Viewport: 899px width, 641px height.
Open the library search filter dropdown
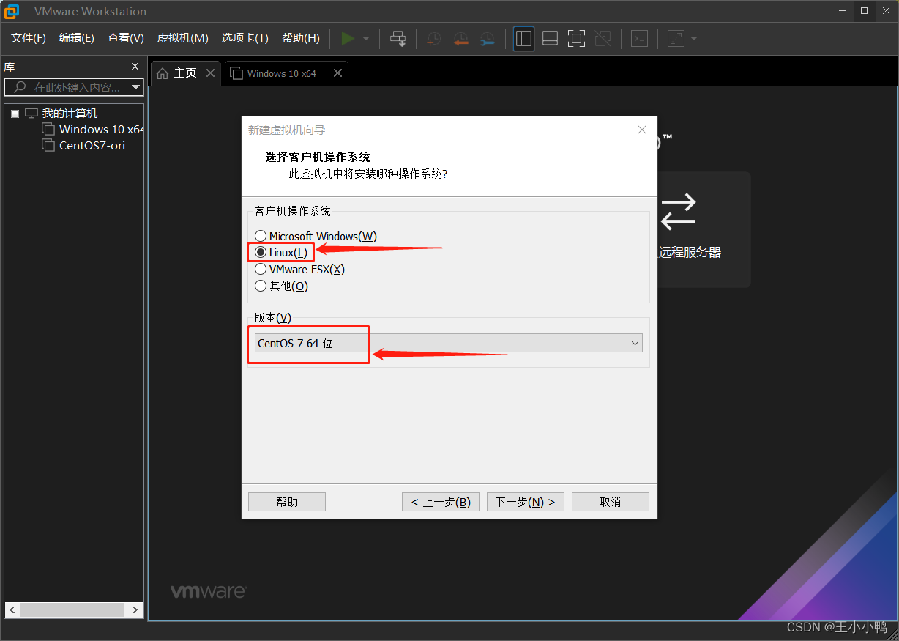tap(135, 87)
